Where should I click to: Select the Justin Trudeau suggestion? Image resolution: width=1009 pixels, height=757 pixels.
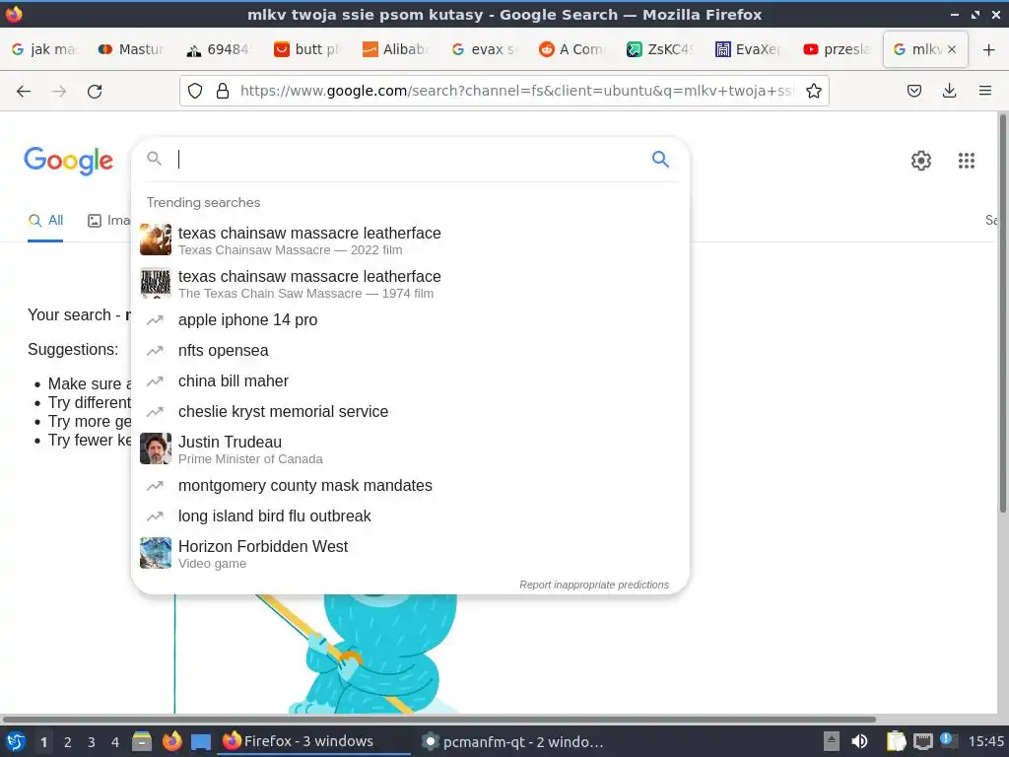pos(410,449)
